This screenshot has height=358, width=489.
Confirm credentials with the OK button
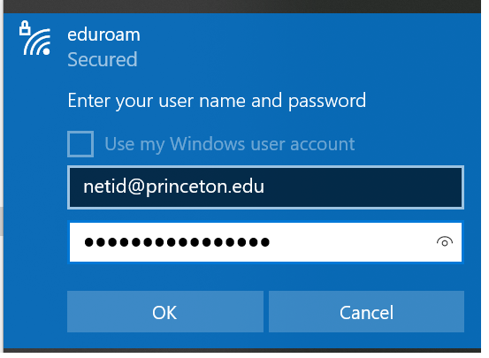click(x=165, y=311)
